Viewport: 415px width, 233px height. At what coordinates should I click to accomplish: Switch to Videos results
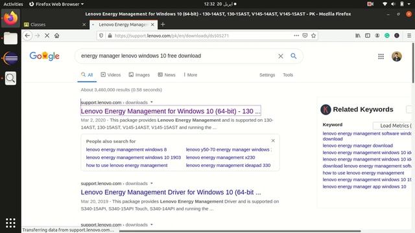[x=111, y=75]
